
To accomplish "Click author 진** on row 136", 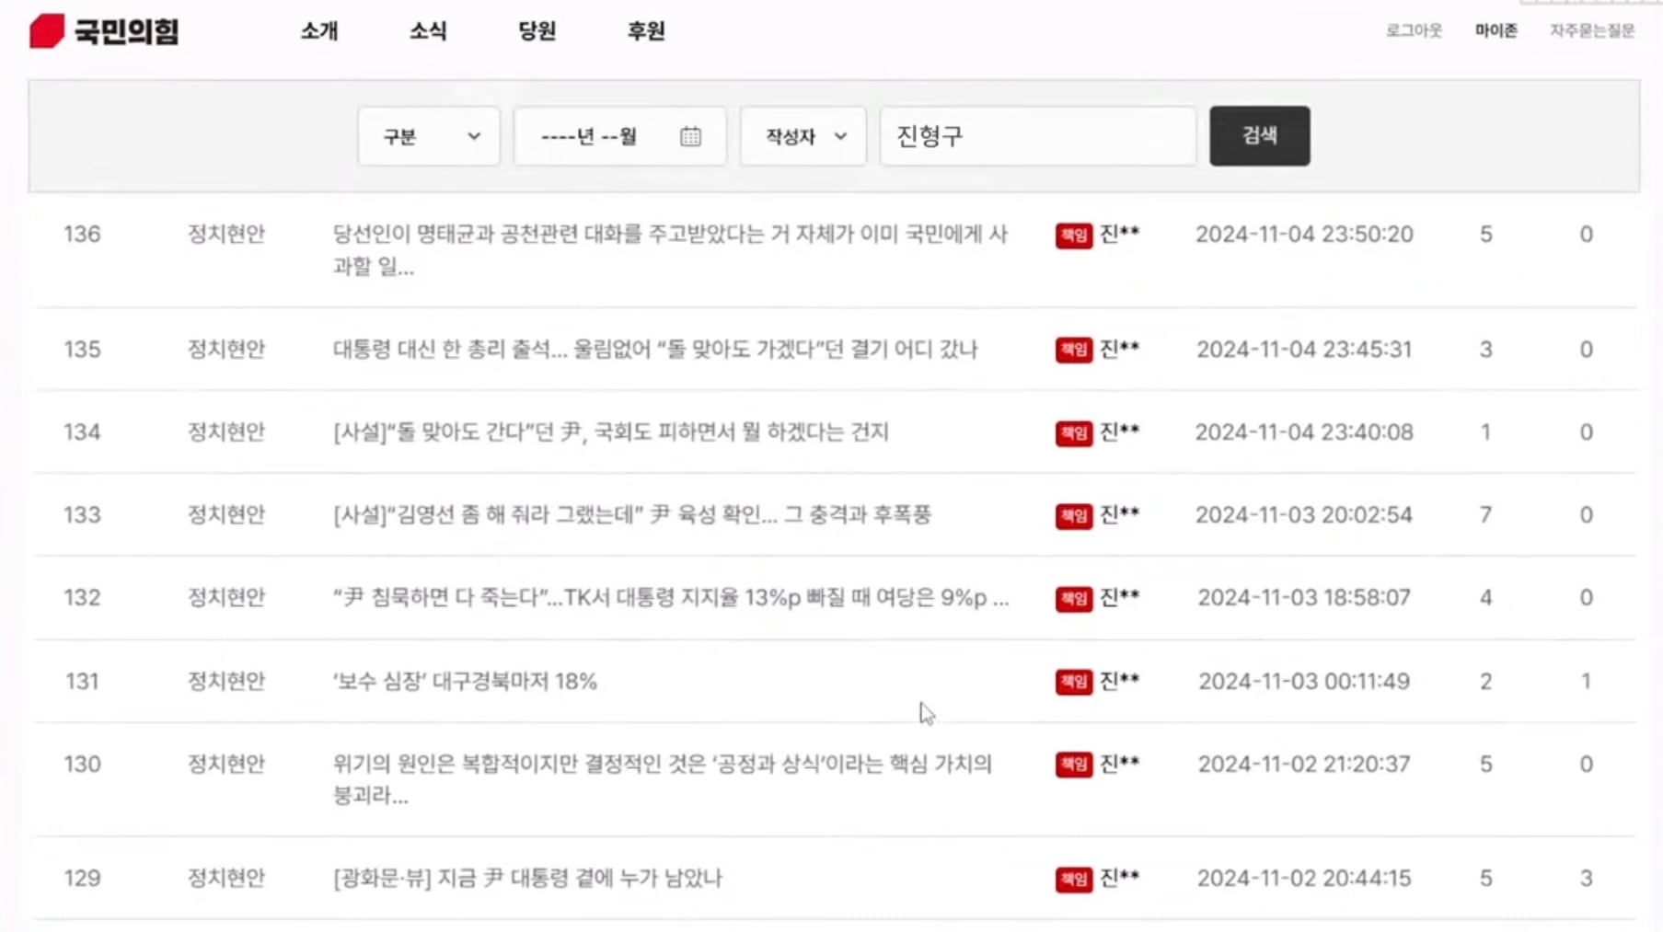I will [1120, 234].
